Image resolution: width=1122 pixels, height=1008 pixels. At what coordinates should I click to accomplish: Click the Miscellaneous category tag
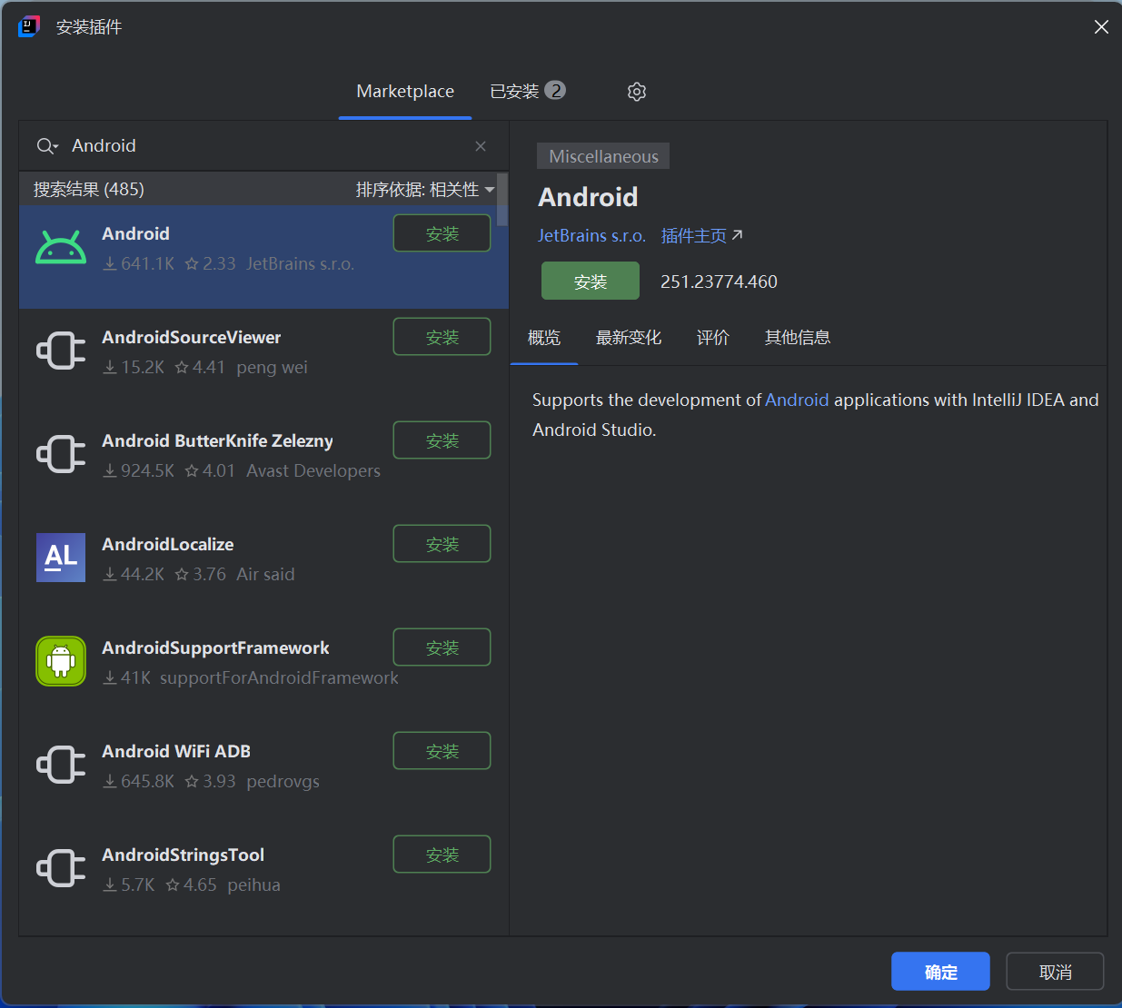click(x=603, y=156)
